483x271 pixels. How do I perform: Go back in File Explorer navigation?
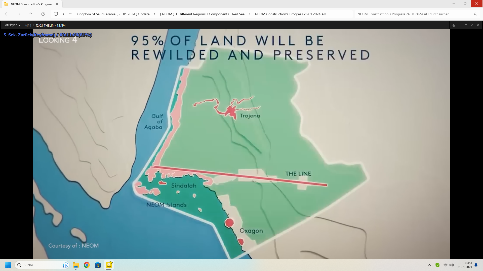[x=7, y=14]
